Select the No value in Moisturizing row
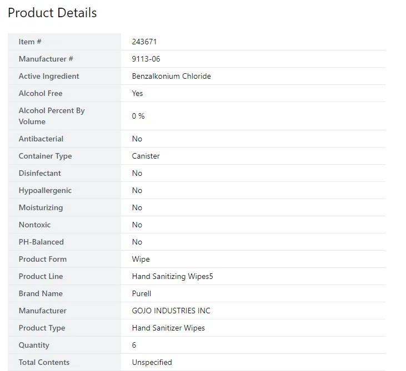This screenshot has height=371, width=406. click(x=137, y=207)
